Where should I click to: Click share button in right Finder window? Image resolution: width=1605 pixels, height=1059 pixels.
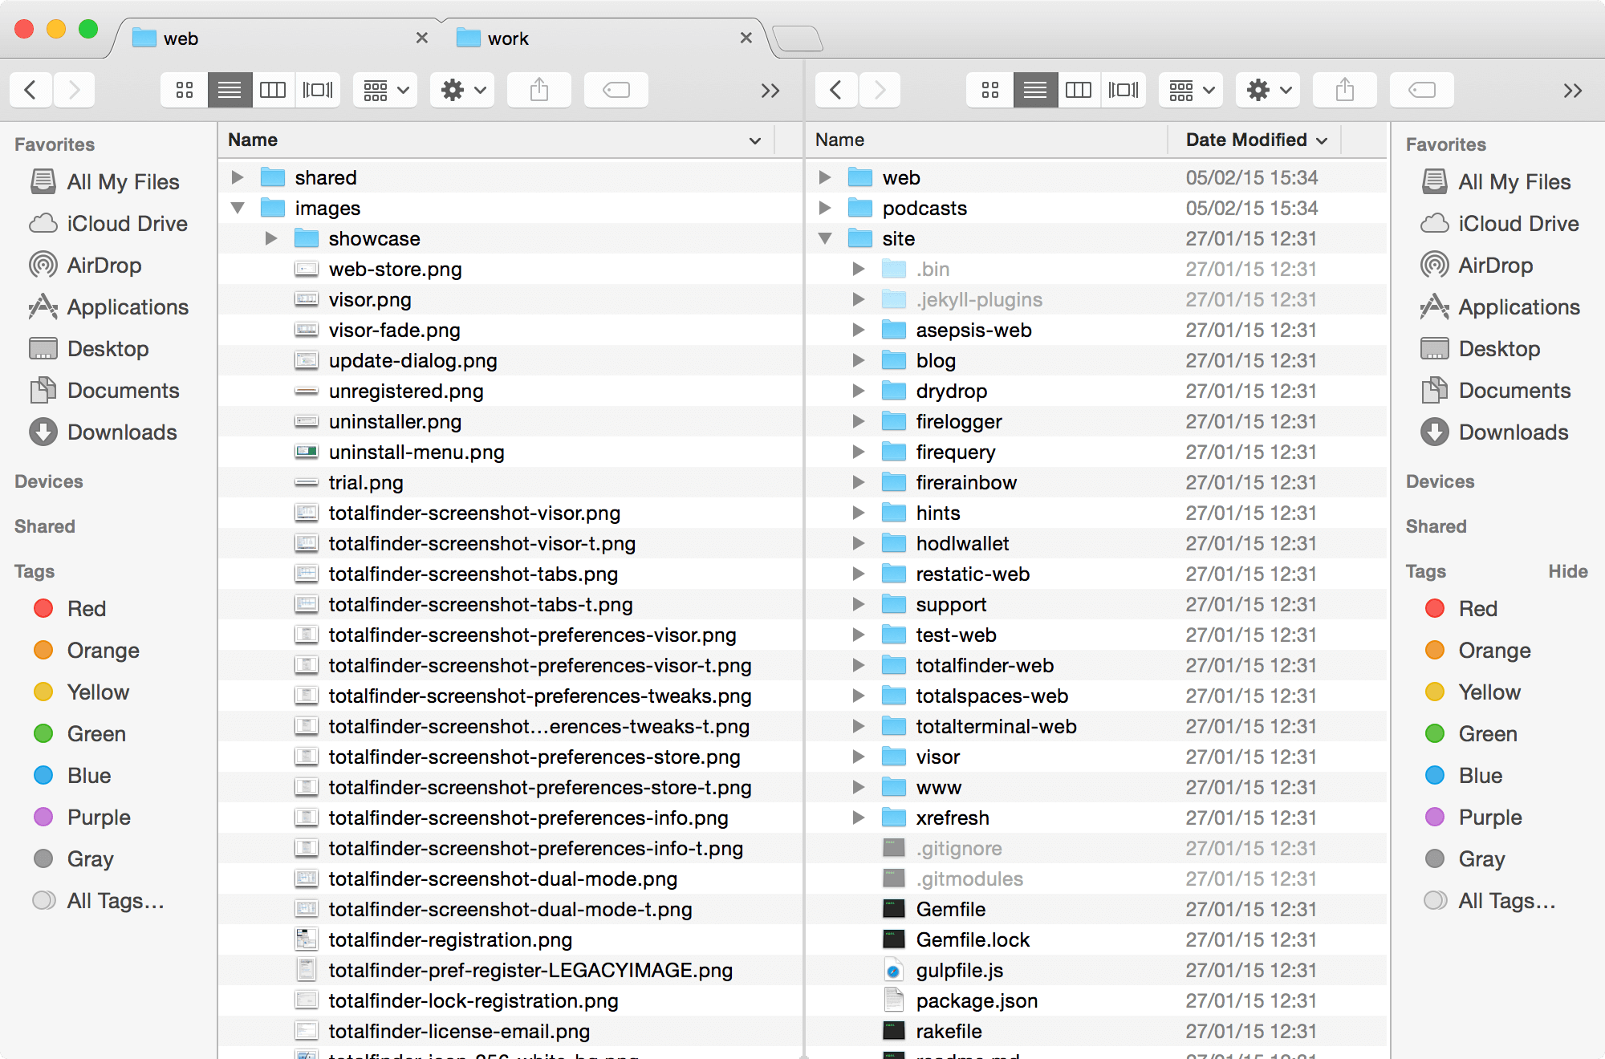pyautogui.click(x=1345, y=90)
